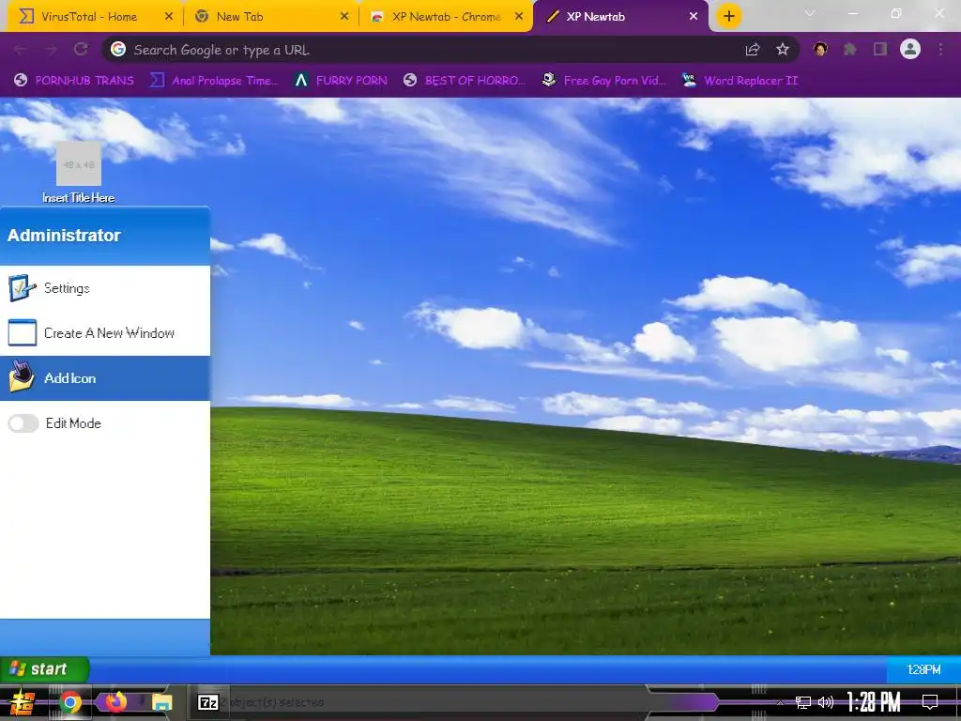Click the Administrator header in start menu
The height and width of the screenshot is (721, 961).
65,236
